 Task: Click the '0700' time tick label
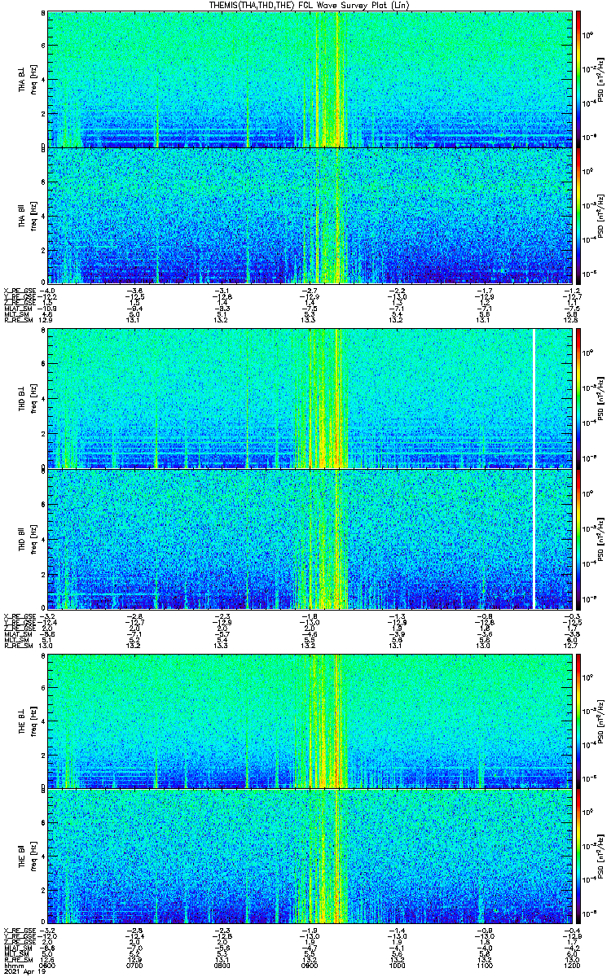tap(135, 965)
